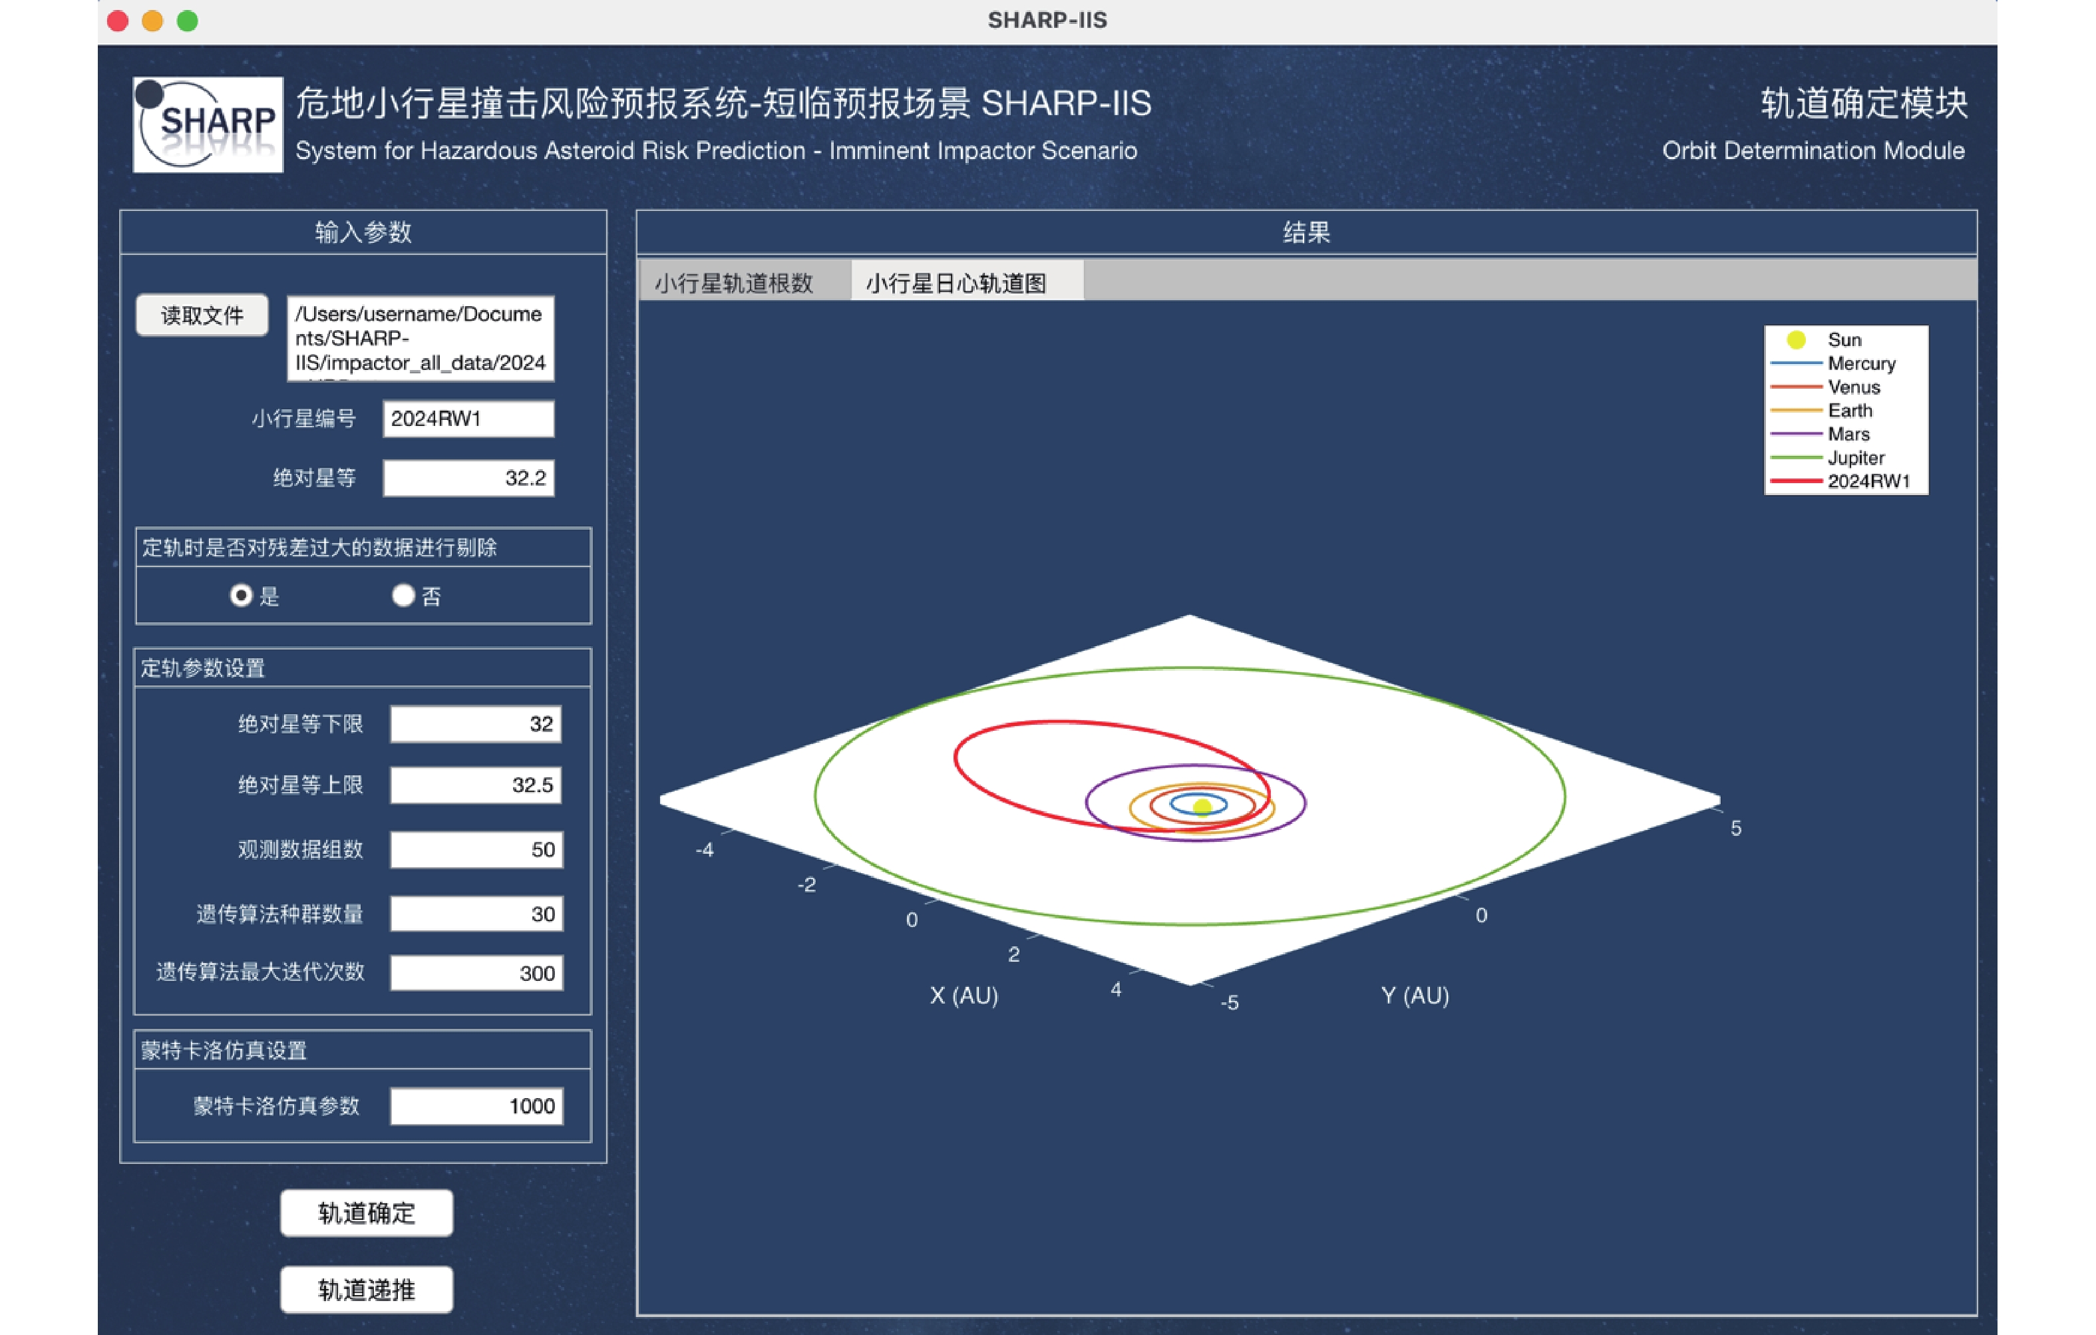Click the 轨道确定模块 module title
Viewport: 2096px width, 1335px height.
pos(1864,102)
